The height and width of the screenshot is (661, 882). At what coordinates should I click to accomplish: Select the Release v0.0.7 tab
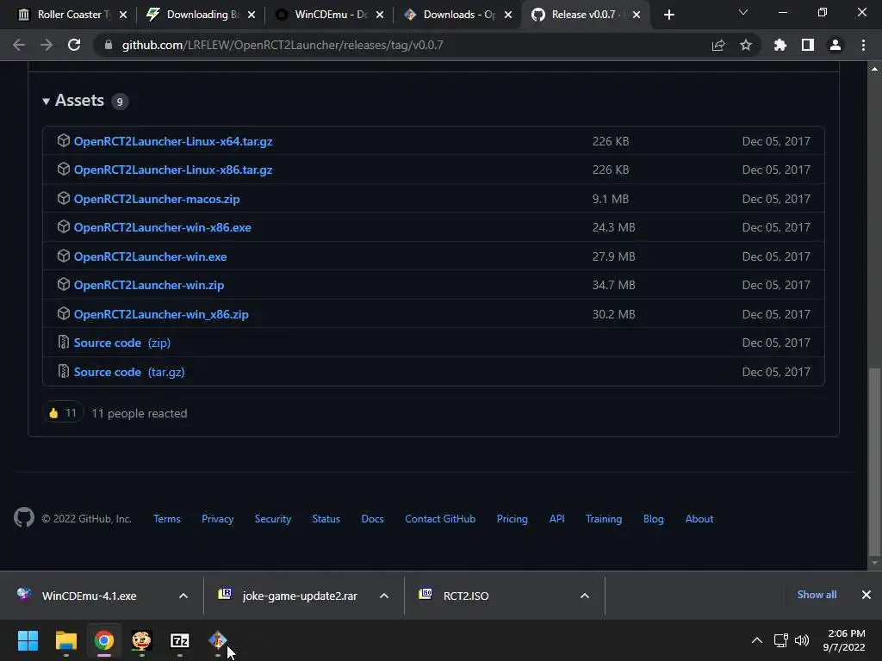[583, 15]
